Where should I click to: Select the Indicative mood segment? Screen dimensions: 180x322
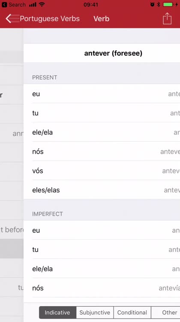pos(57,313)
